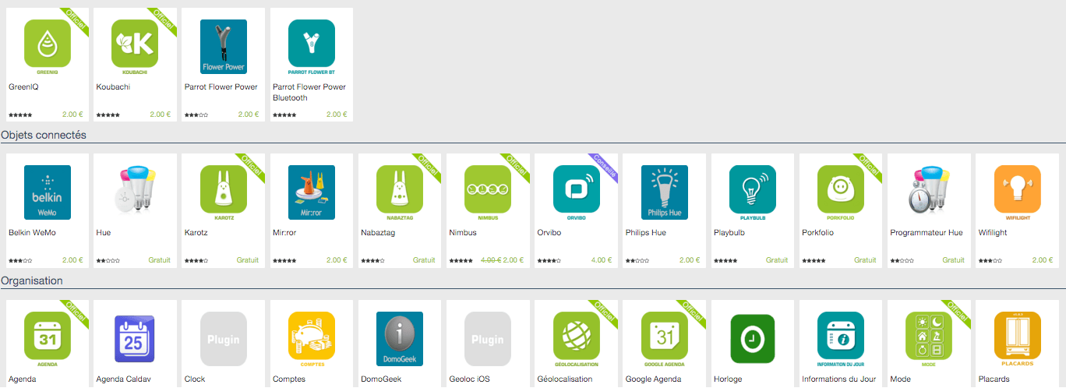Viewport: 1066px width, 388px height.
Task: Open the Wifilight plugin icon
Action: click(1018, 192)
